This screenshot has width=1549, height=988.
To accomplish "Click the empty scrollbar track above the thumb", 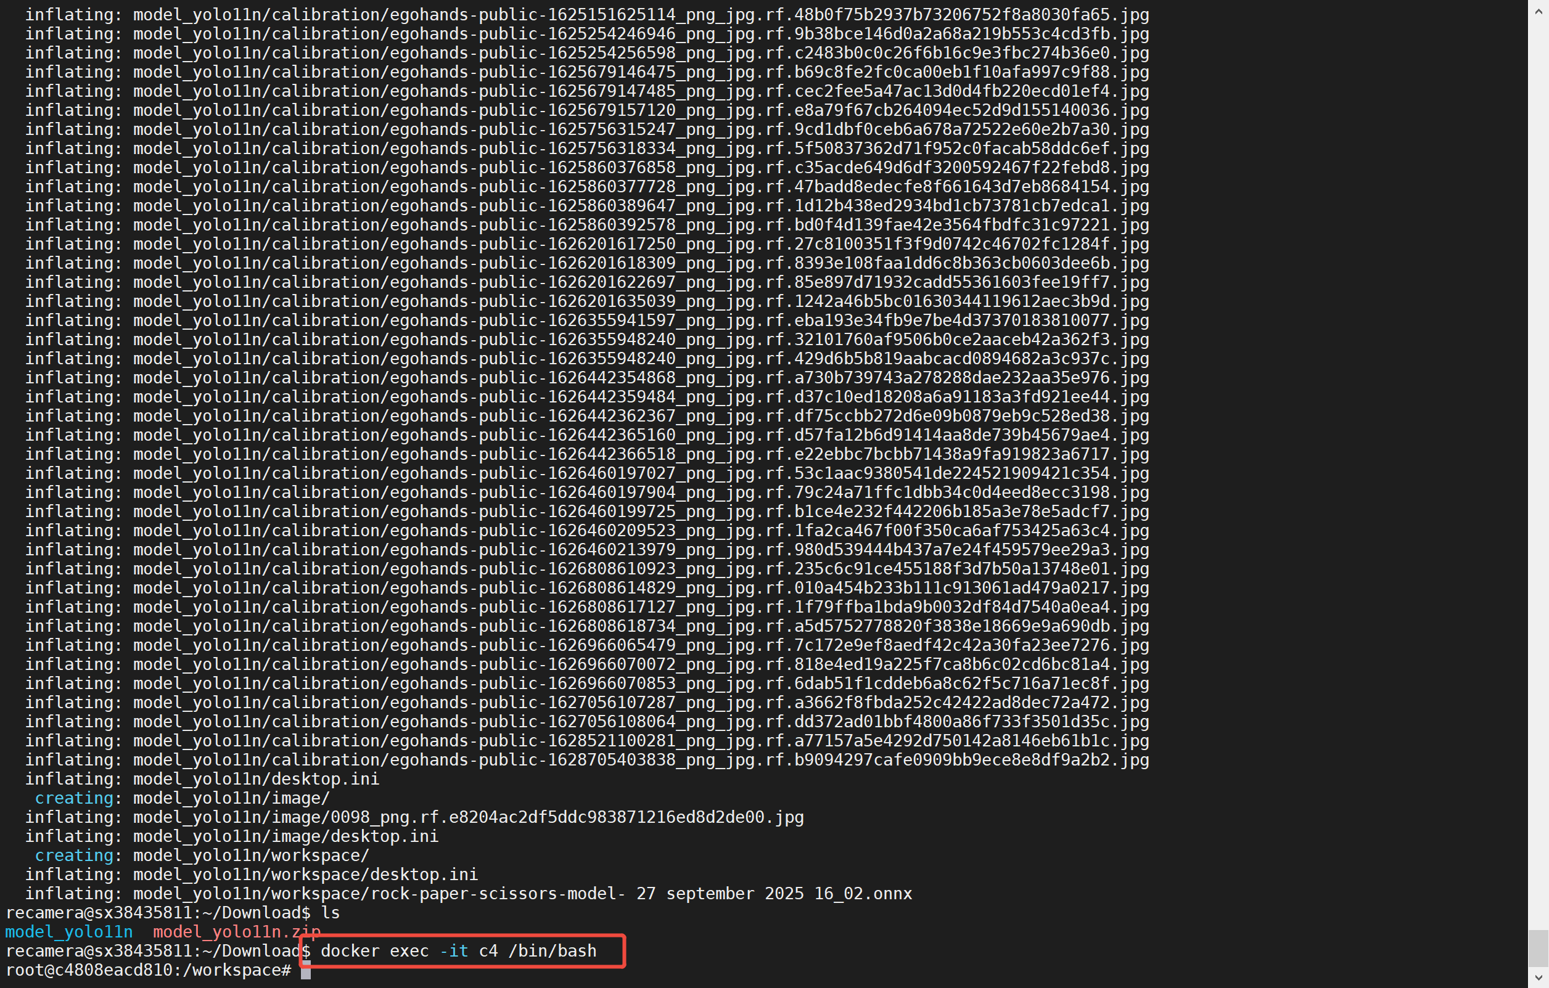I will point(1538,450).
